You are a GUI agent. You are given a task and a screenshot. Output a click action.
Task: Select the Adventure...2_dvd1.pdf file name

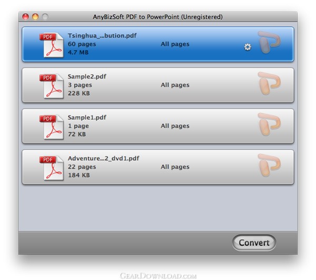(x=103, y=159)
